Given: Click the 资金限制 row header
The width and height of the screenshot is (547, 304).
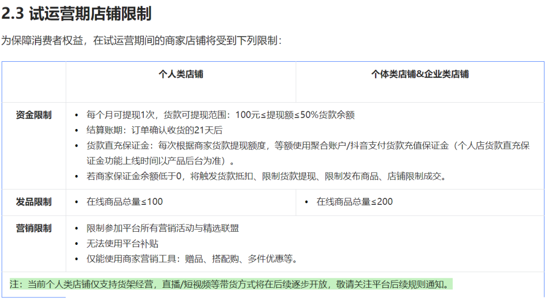Looking at the screenshot, I should coord(33,115).
